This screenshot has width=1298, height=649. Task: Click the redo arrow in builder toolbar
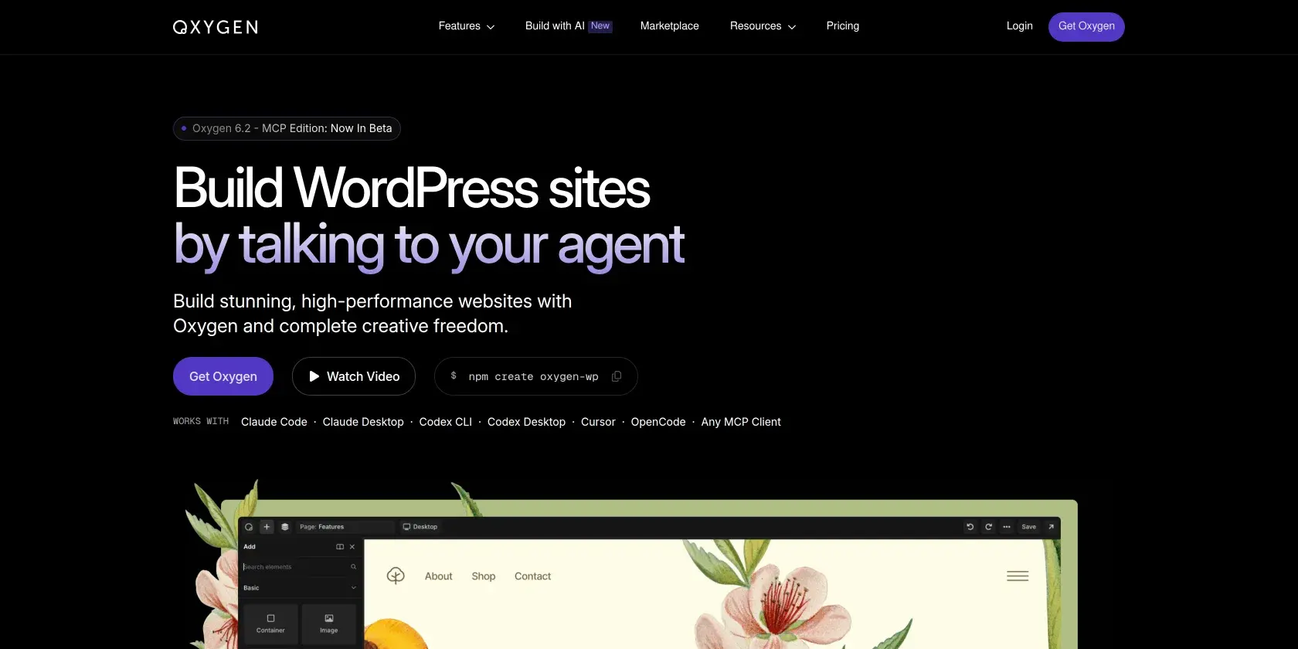[x=988, y=527]
